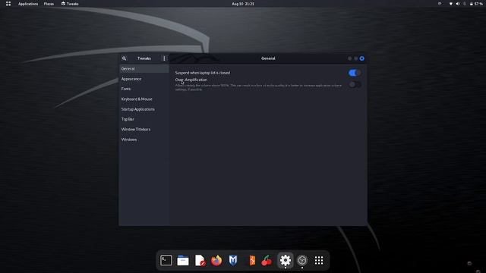Open the Places menu in top bar
The image size is (486, 273).
[49, 4]
